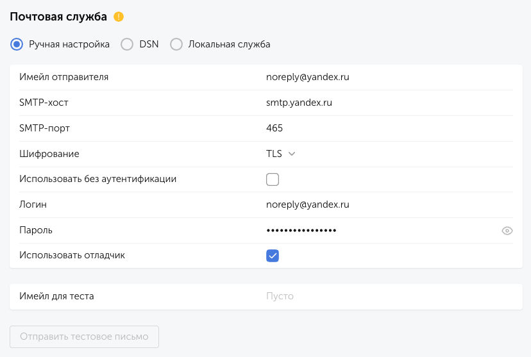
Task: Click the empty Имейл для теста field
Action: (389, 296)
